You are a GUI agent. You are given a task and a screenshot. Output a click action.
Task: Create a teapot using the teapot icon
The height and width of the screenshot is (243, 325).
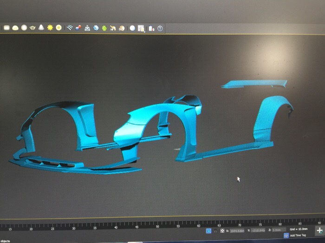click(32, 27)
